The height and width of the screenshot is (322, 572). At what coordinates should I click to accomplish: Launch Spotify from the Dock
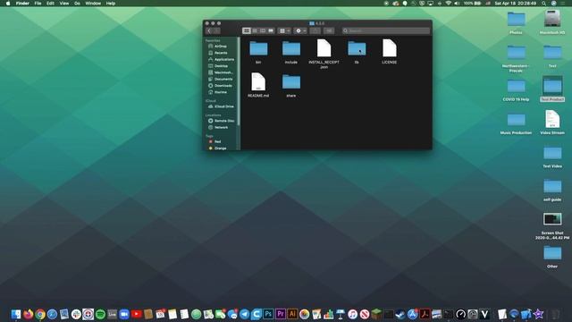(x=100, y=314)
